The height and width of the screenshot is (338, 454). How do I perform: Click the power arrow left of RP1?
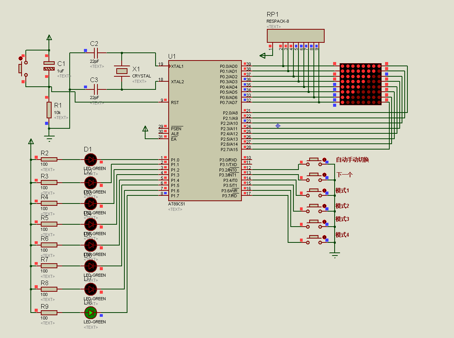click(x=263, y=55)
